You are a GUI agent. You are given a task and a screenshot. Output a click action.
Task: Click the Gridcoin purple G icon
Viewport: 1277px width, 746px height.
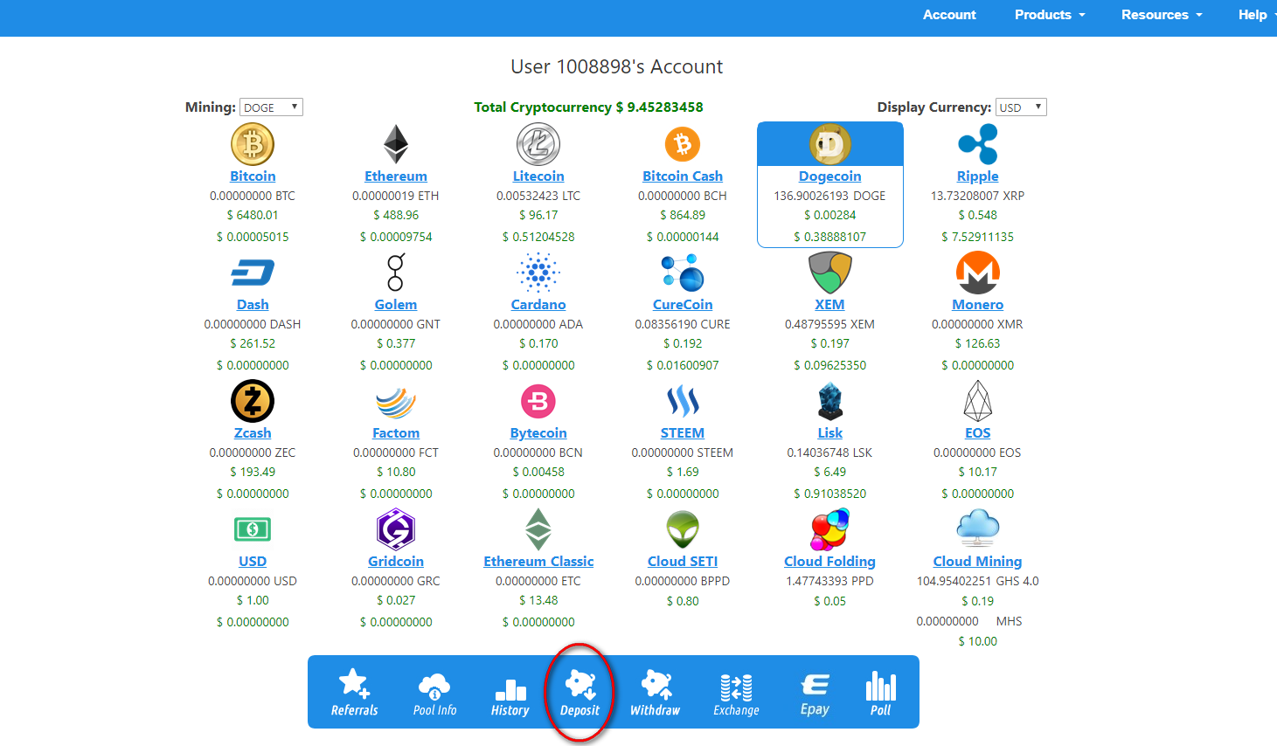[x=396, y=529]
